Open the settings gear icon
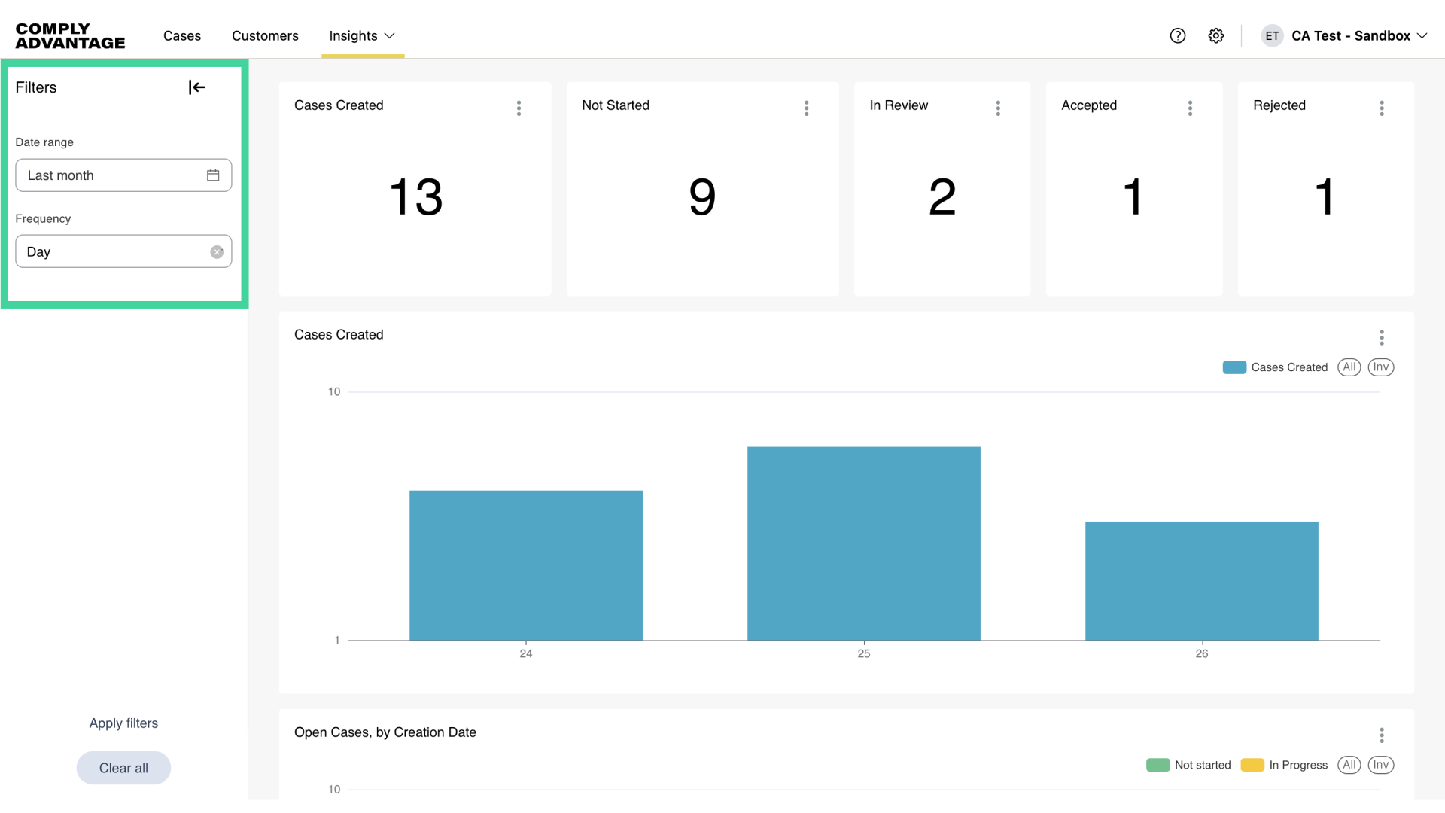The image size is (1445, 813). tap(1216, 35)
